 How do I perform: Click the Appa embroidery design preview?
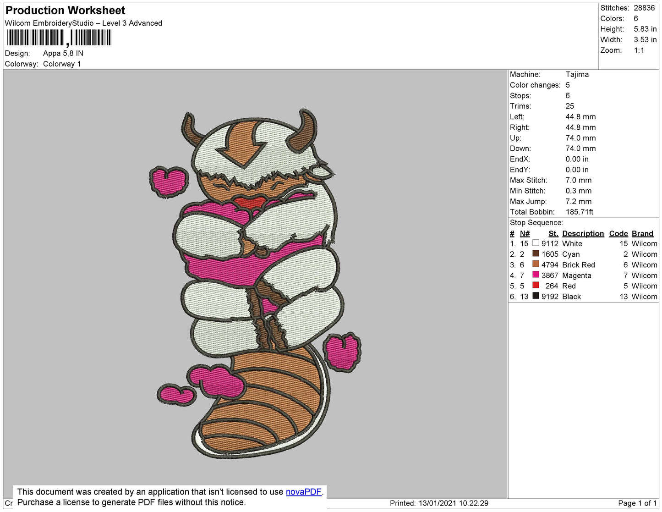pos(256,284)
